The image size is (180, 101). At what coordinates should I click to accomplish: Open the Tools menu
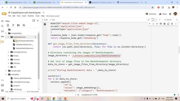(x=37, y=16)
